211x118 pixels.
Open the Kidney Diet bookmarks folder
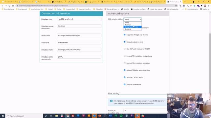[x=98, y=9]
